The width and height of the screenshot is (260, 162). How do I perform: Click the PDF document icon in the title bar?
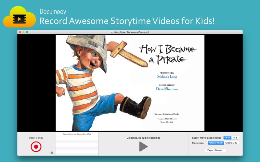click(112, 32)
